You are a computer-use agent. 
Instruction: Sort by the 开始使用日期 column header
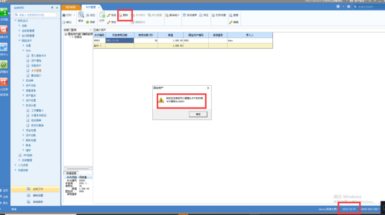[x=120, y=35]
